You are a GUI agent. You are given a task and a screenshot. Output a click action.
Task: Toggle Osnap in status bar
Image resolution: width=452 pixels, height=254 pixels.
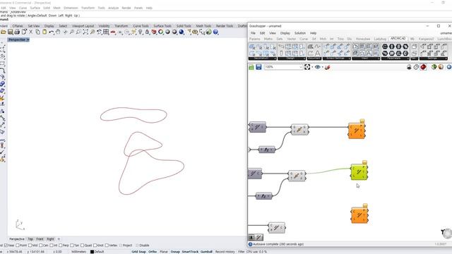tap(175, 252)
